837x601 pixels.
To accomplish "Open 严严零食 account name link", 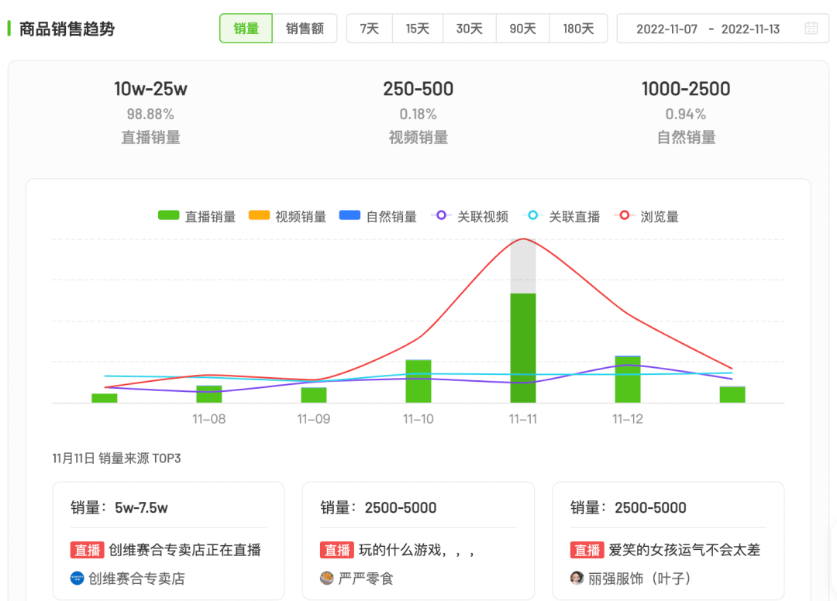I will (366, 579).
